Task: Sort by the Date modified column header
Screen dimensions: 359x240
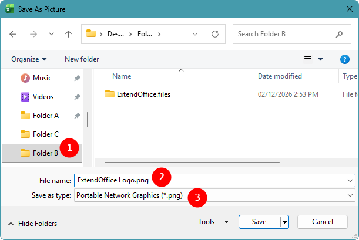Action: [x=280, y=76]
